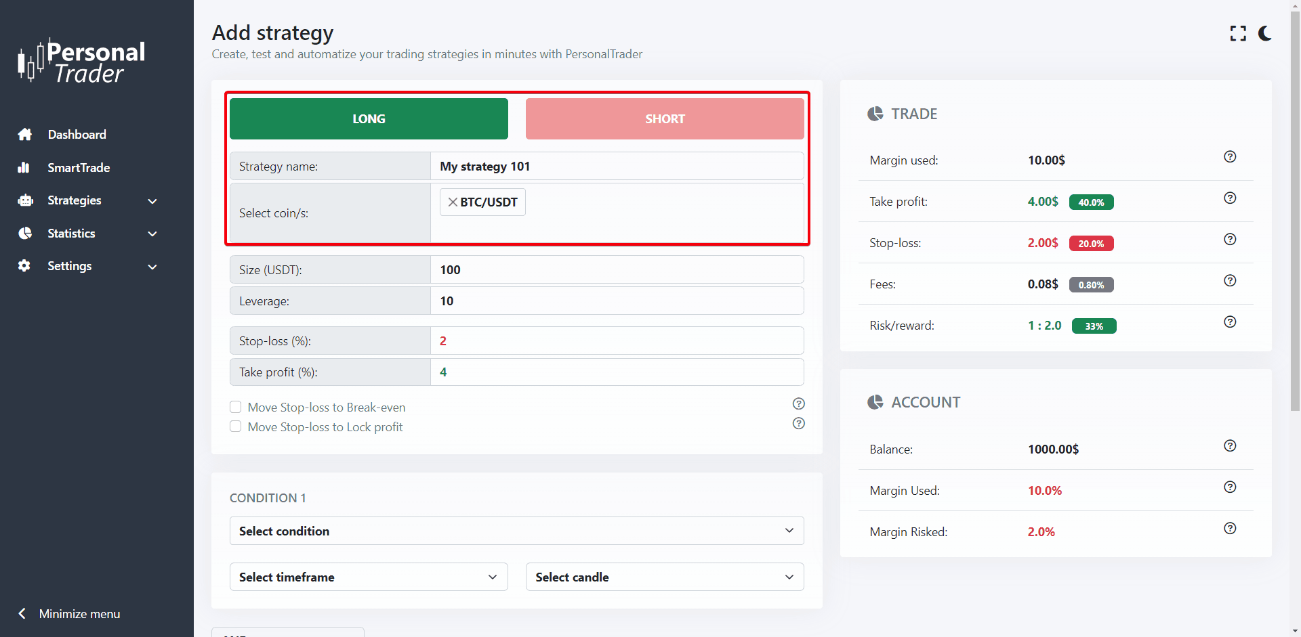Toggle fullscreen mode icon
Image resolution: width=1301 pixels, height=637 pixels.
pos(1238,33)
